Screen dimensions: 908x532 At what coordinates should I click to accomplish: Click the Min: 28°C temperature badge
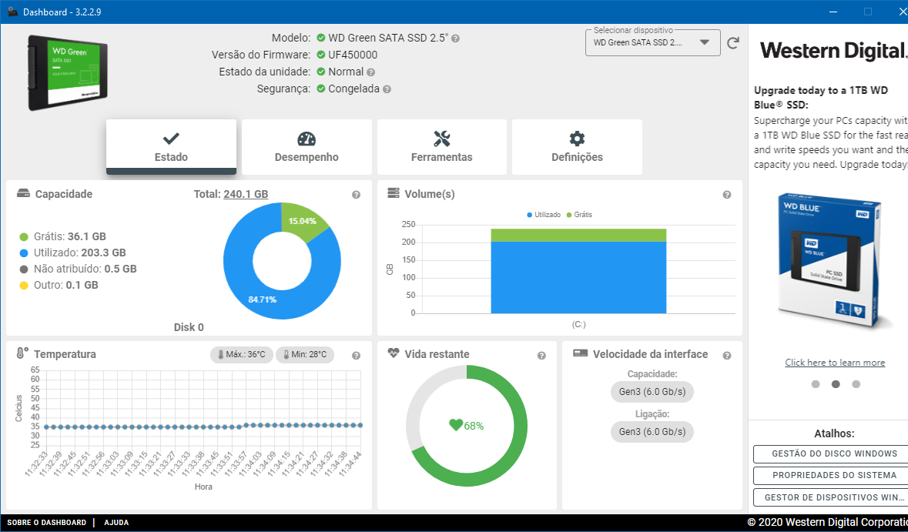305,354
